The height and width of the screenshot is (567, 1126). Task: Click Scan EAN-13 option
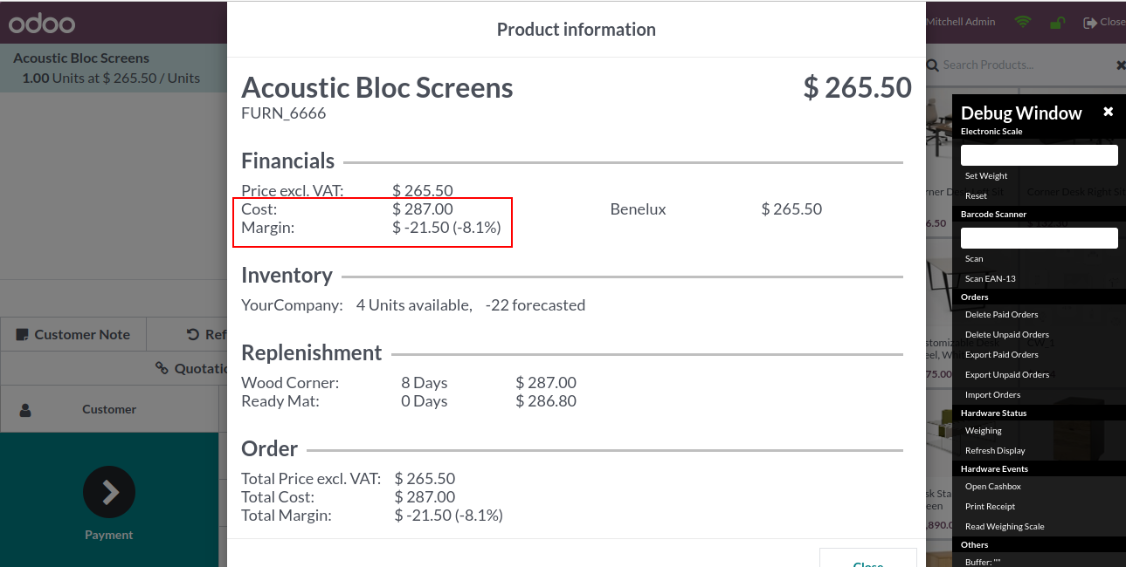pyautogui.click(x=991, y=278)
